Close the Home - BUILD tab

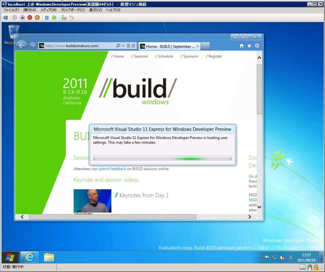tap(197, 46)
